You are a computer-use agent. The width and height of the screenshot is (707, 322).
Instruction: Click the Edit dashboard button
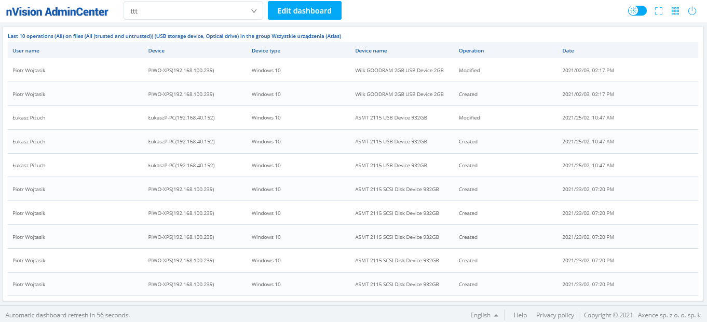coord(304,11)
